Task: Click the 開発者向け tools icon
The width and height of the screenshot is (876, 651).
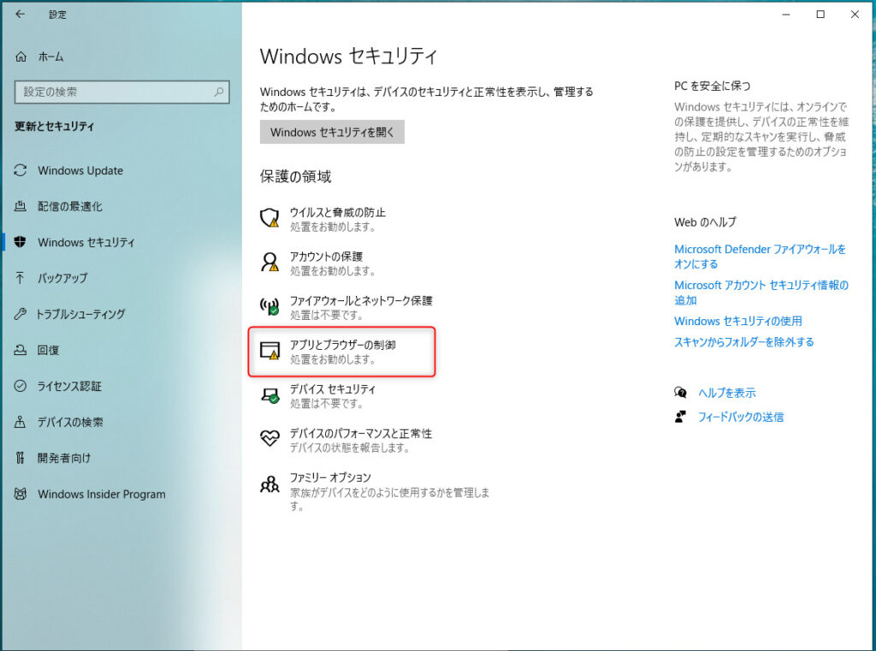Action: 21,458
